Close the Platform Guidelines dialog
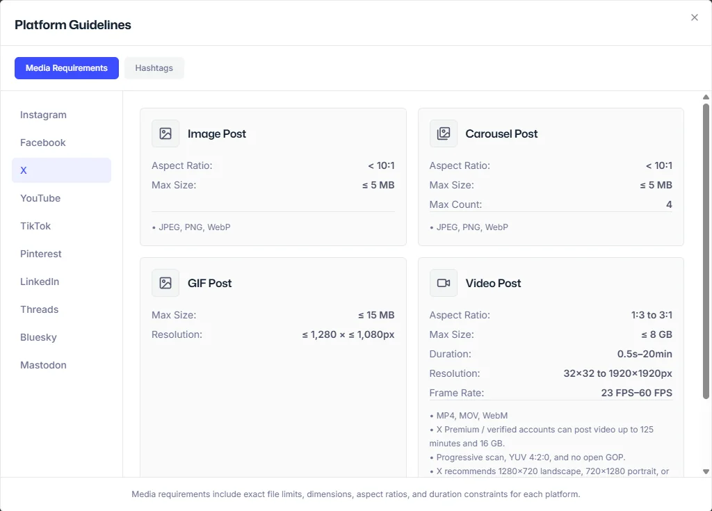This screenshot has width=712, height=511. point(695,17)
